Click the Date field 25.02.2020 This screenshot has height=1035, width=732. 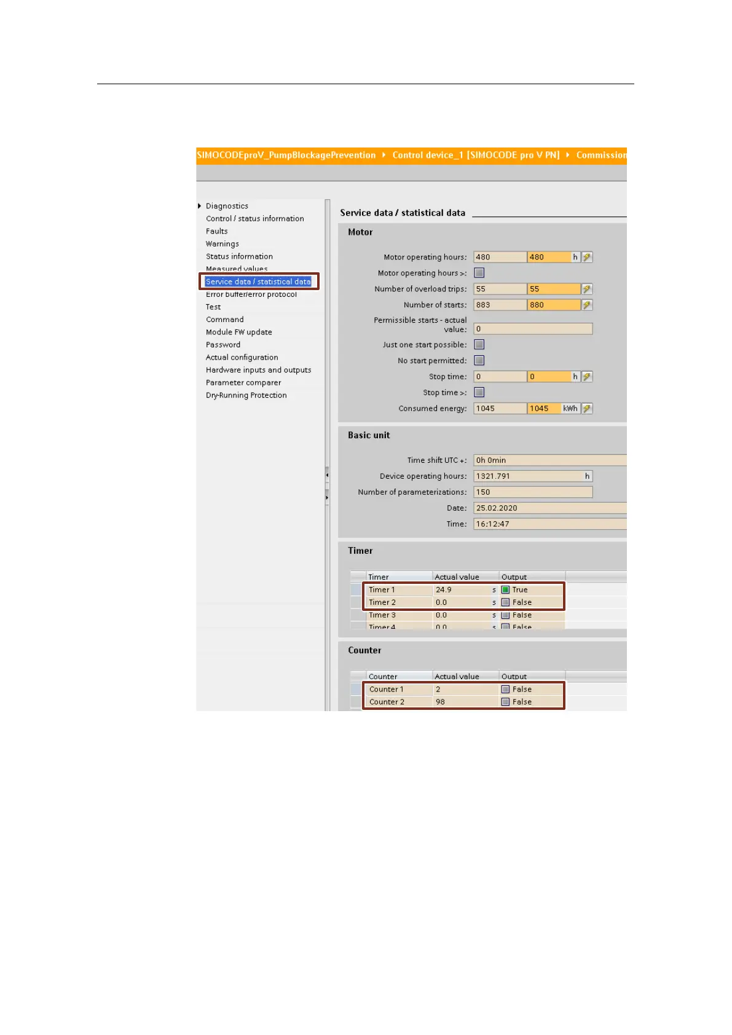click(x=550, y=508)
